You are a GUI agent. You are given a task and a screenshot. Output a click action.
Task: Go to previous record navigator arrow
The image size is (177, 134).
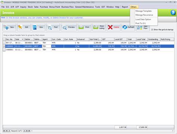pyautogui.click(x=9, y=131)
